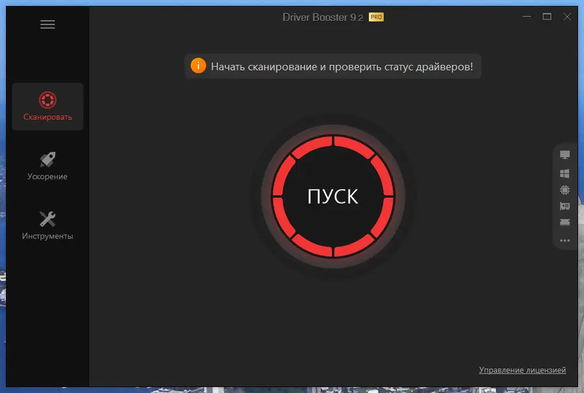Image resolution: width=584 pixels, height=393 pixels.
Task: Expand the left navigation sidebar
Action: tap(48, 24)
